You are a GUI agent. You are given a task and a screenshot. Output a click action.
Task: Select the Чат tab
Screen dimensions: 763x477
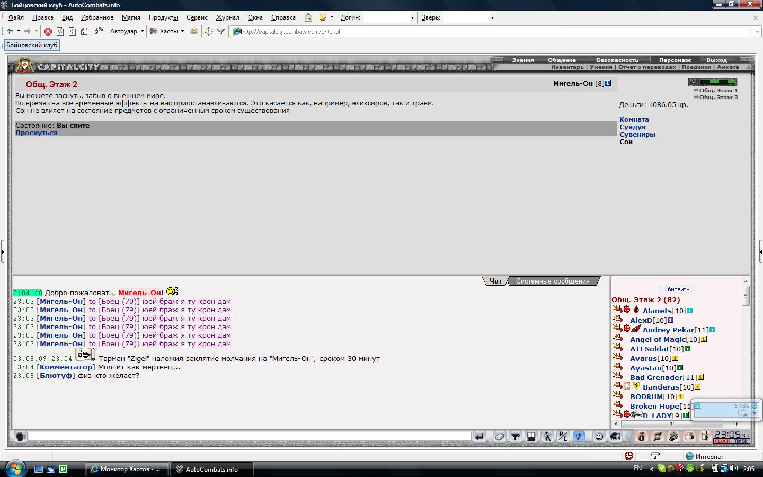pyautogui.click(x=495, y=281)
